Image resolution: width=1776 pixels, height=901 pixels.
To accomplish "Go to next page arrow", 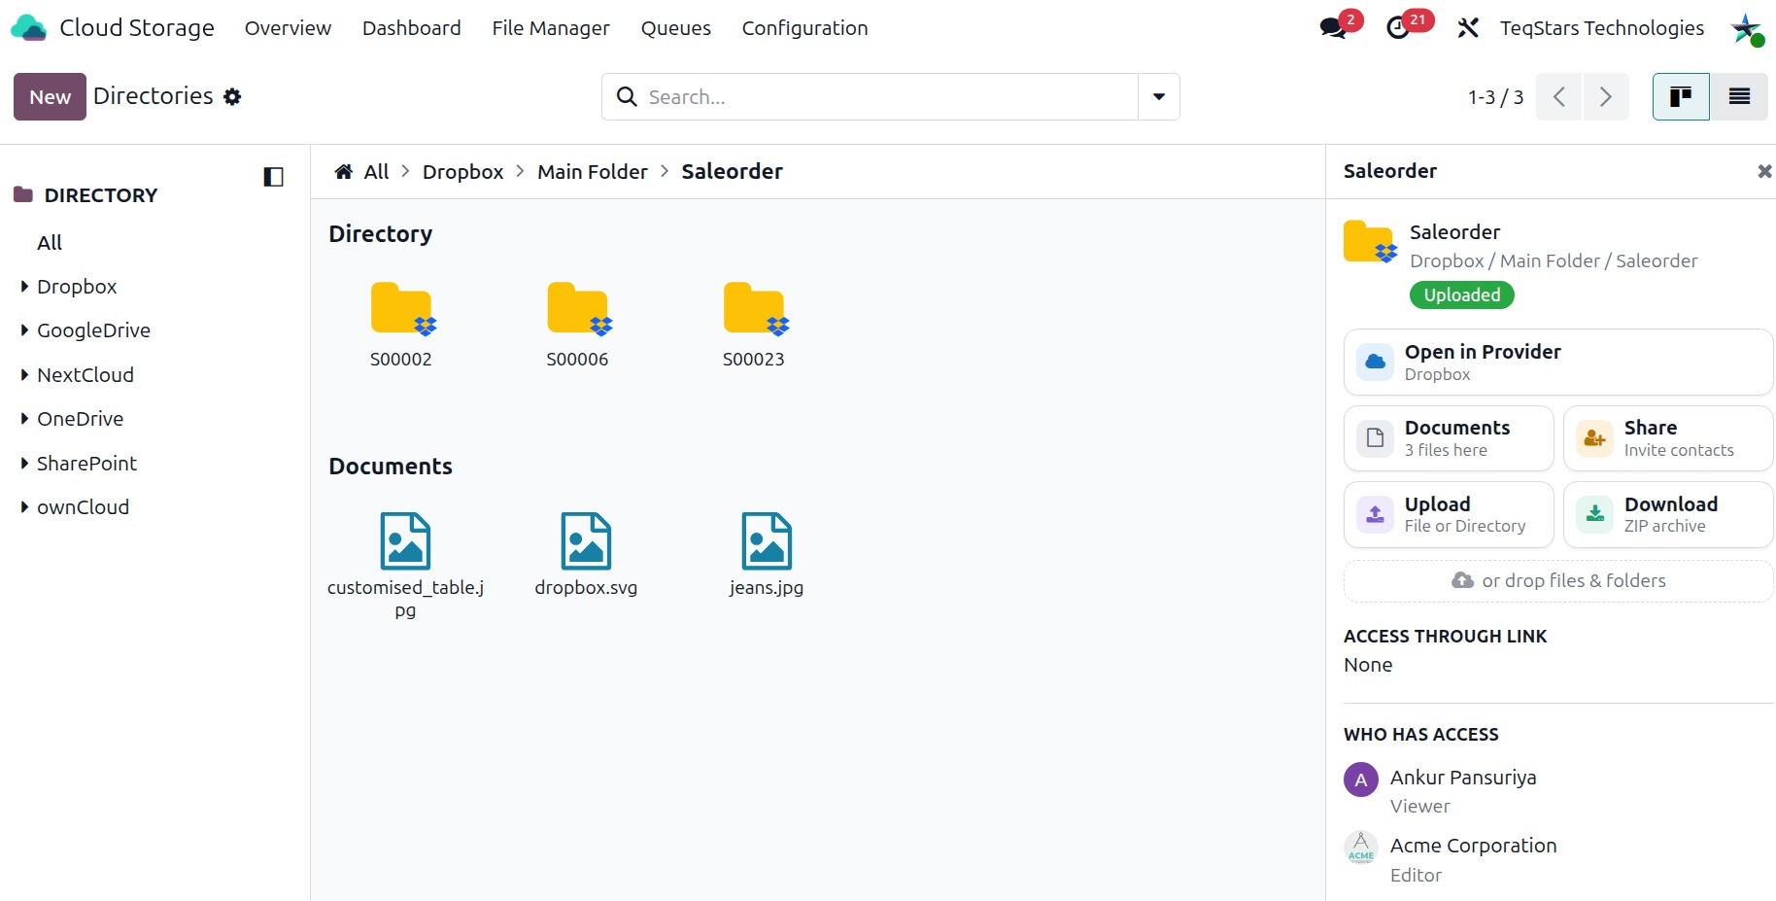I will click(x=1605, y=96).
